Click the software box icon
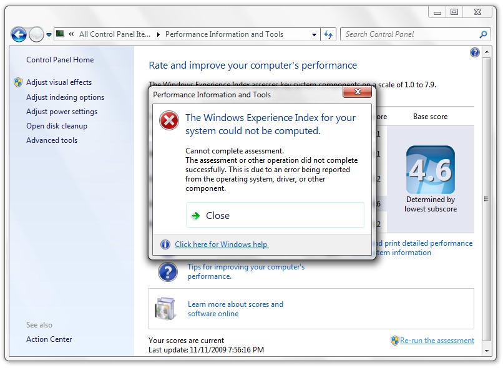The width and height of the screenshot is (503, 368). click(x=165, y=309)
